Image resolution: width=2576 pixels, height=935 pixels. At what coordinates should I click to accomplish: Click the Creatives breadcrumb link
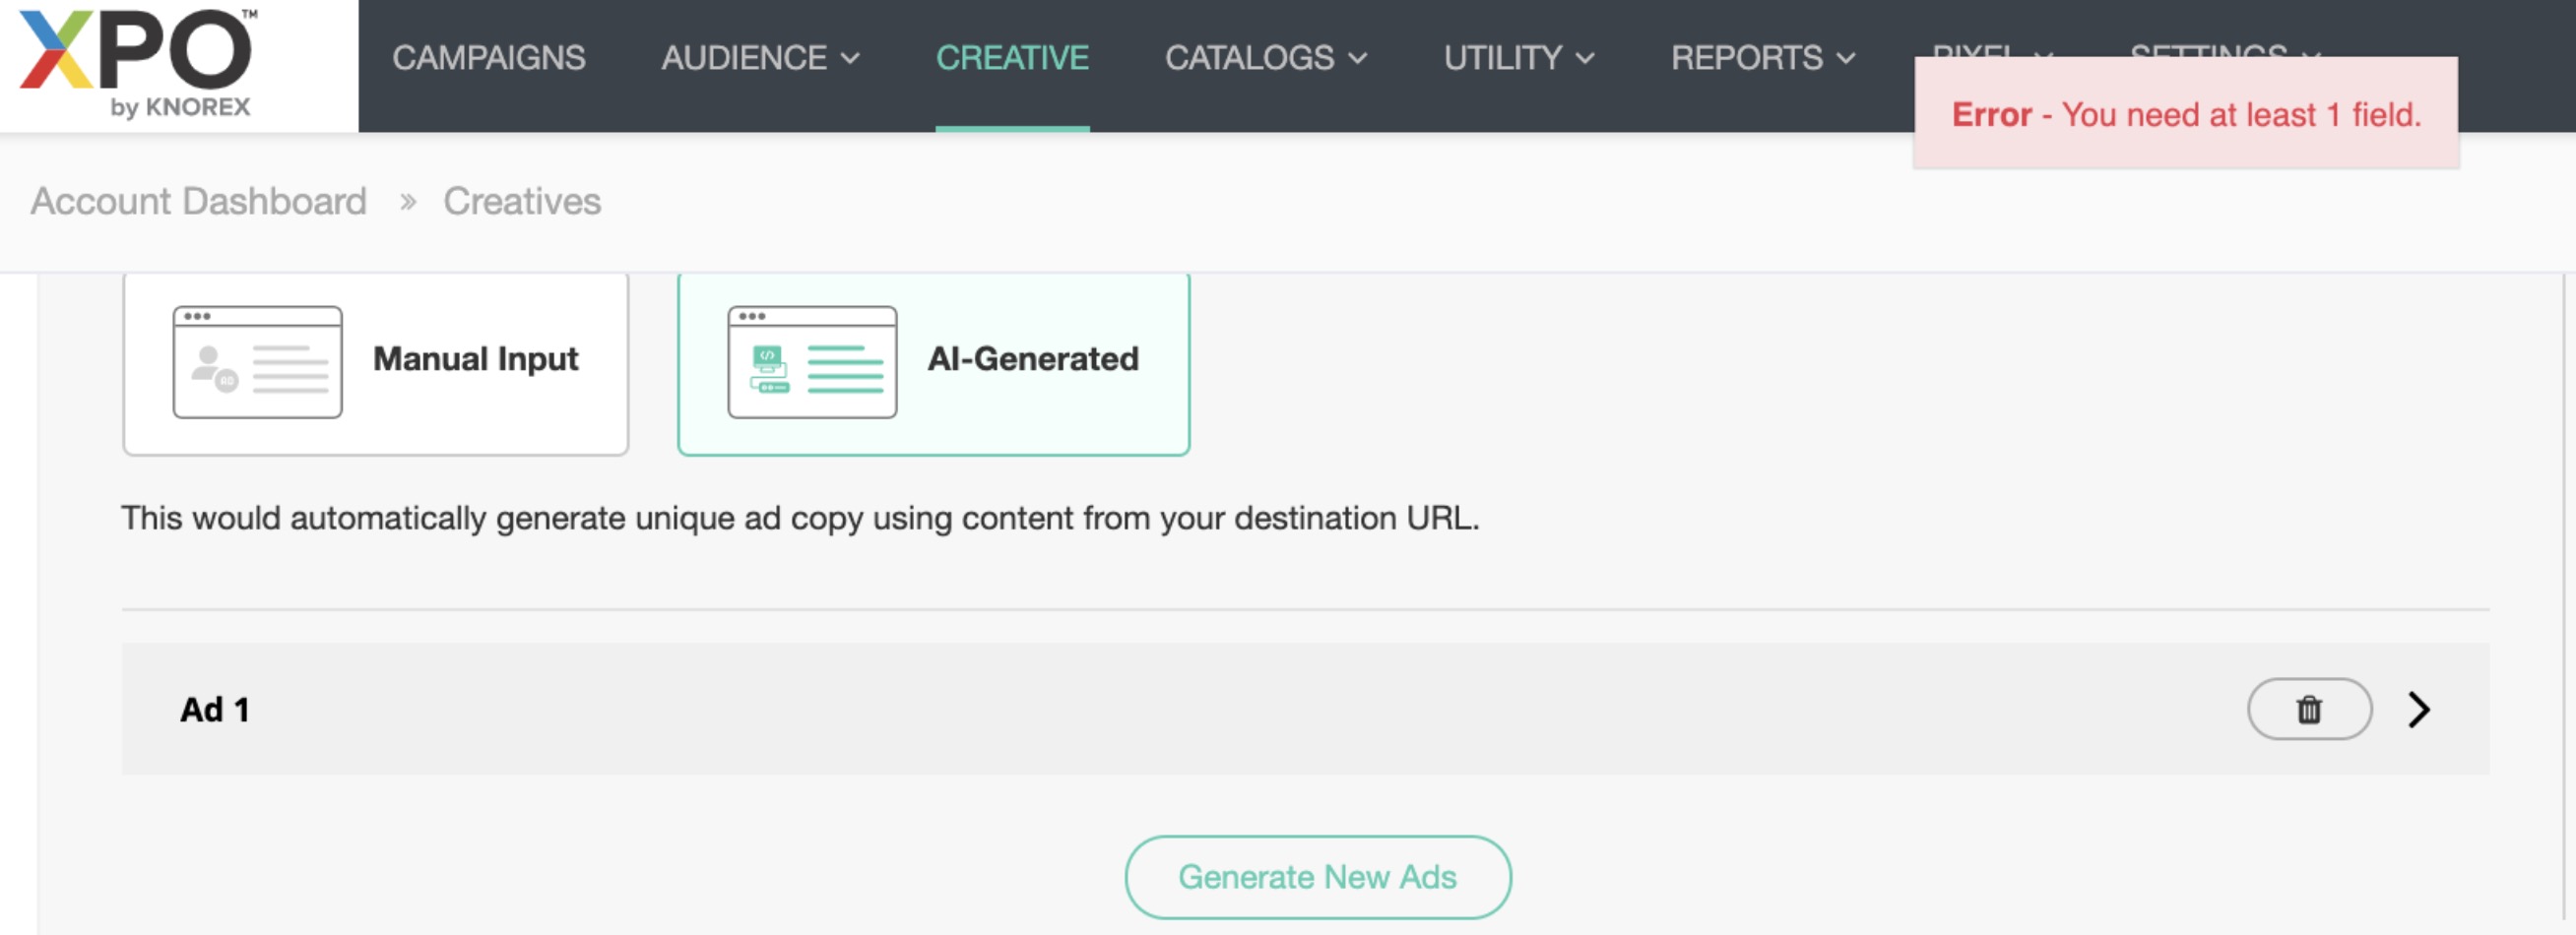coord(522,201)
